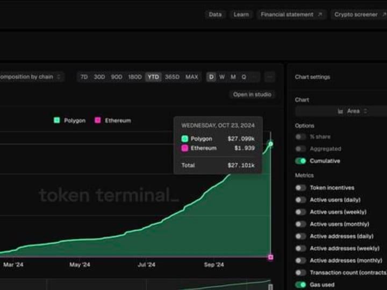Toggle Polygon series via legend swatch
The width and height of the screenshot is (387, 290).
pyautogui.click(x=57, y=120)
